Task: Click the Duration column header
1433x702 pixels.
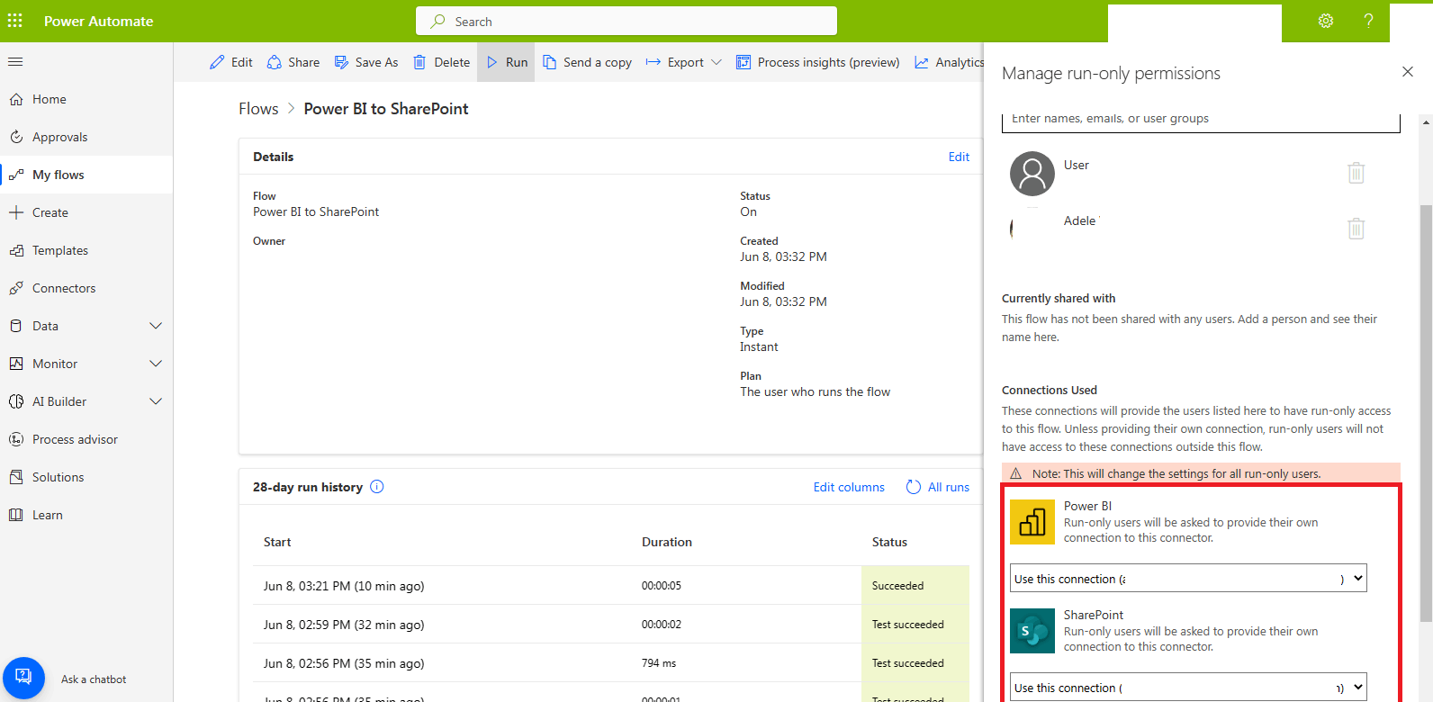Action: pos(667,542)
